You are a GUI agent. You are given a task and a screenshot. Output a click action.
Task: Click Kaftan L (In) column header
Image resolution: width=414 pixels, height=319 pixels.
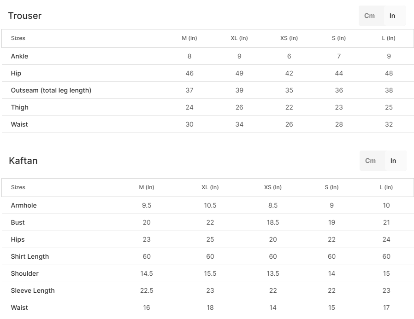click(386, 187)
